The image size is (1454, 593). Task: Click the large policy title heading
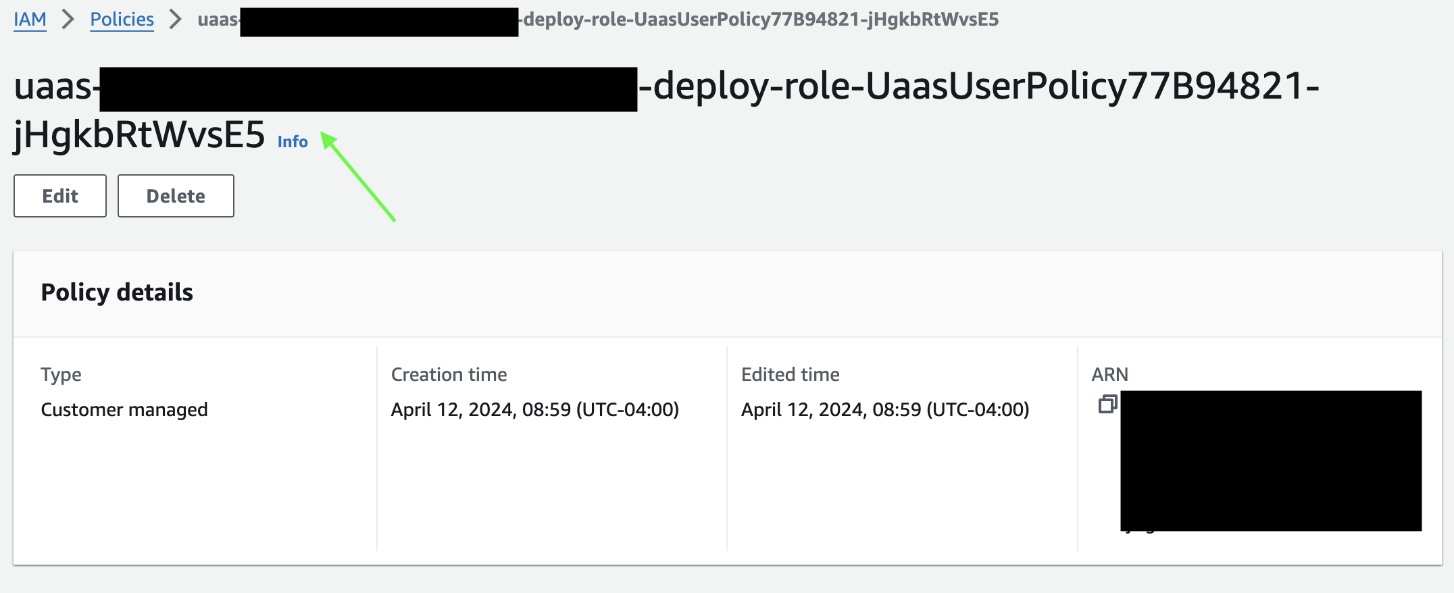tap(667, 110)
